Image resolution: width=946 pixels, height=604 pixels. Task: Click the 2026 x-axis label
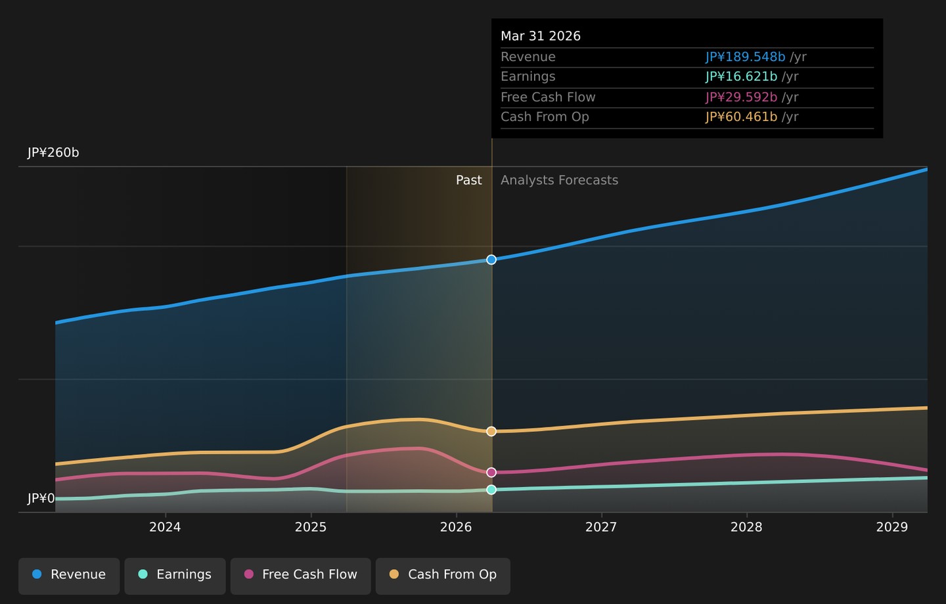[x=456, y=527]
